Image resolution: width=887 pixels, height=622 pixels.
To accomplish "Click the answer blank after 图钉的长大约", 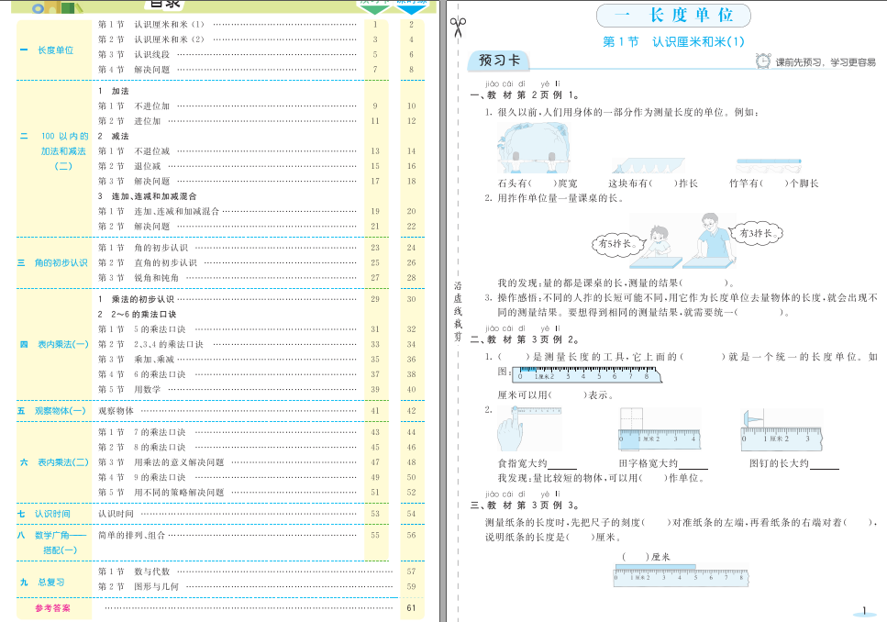I will (825, 465).
